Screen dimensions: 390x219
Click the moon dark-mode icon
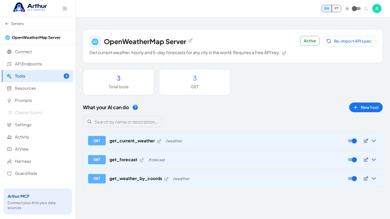(x=366, y=9)
